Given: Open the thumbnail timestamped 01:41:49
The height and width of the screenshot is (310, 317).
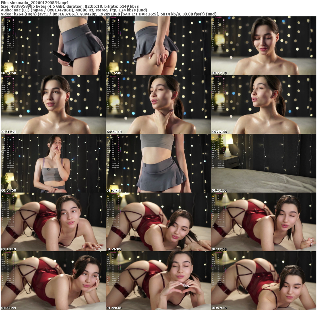Looking at the screenshot, I should pyautogui.click(x=53, y=281).
